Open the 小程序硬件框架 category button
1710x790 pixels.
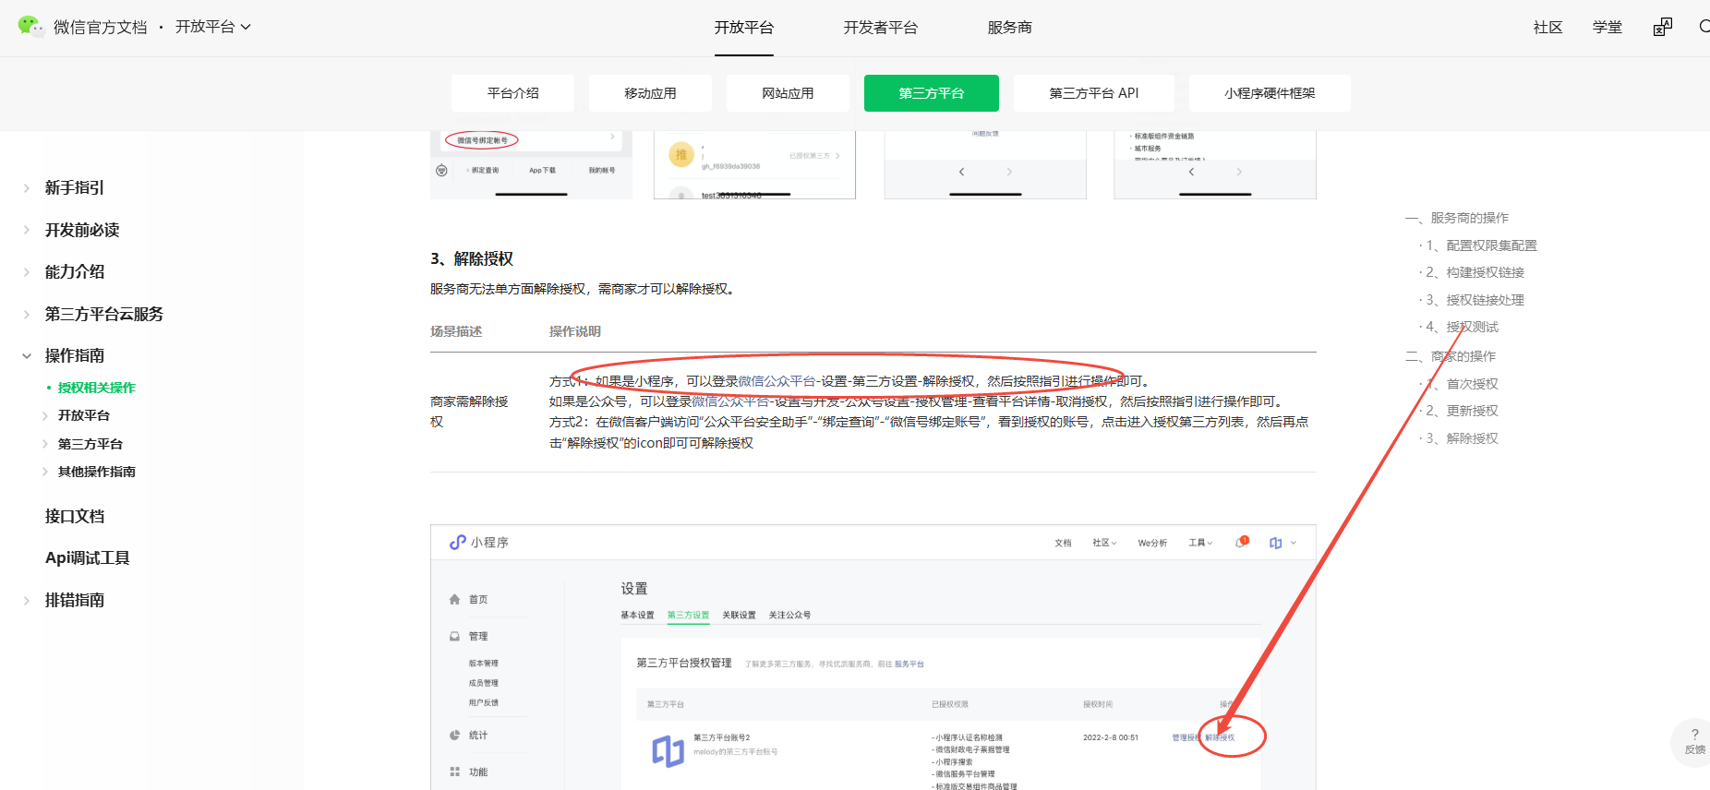(1270, 93)
